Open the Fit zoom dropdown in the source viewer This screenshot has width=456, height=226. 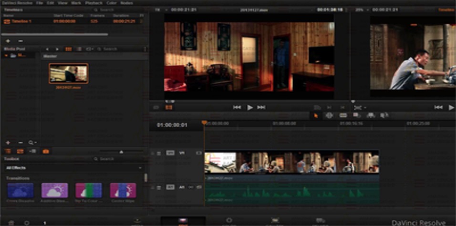162,10
